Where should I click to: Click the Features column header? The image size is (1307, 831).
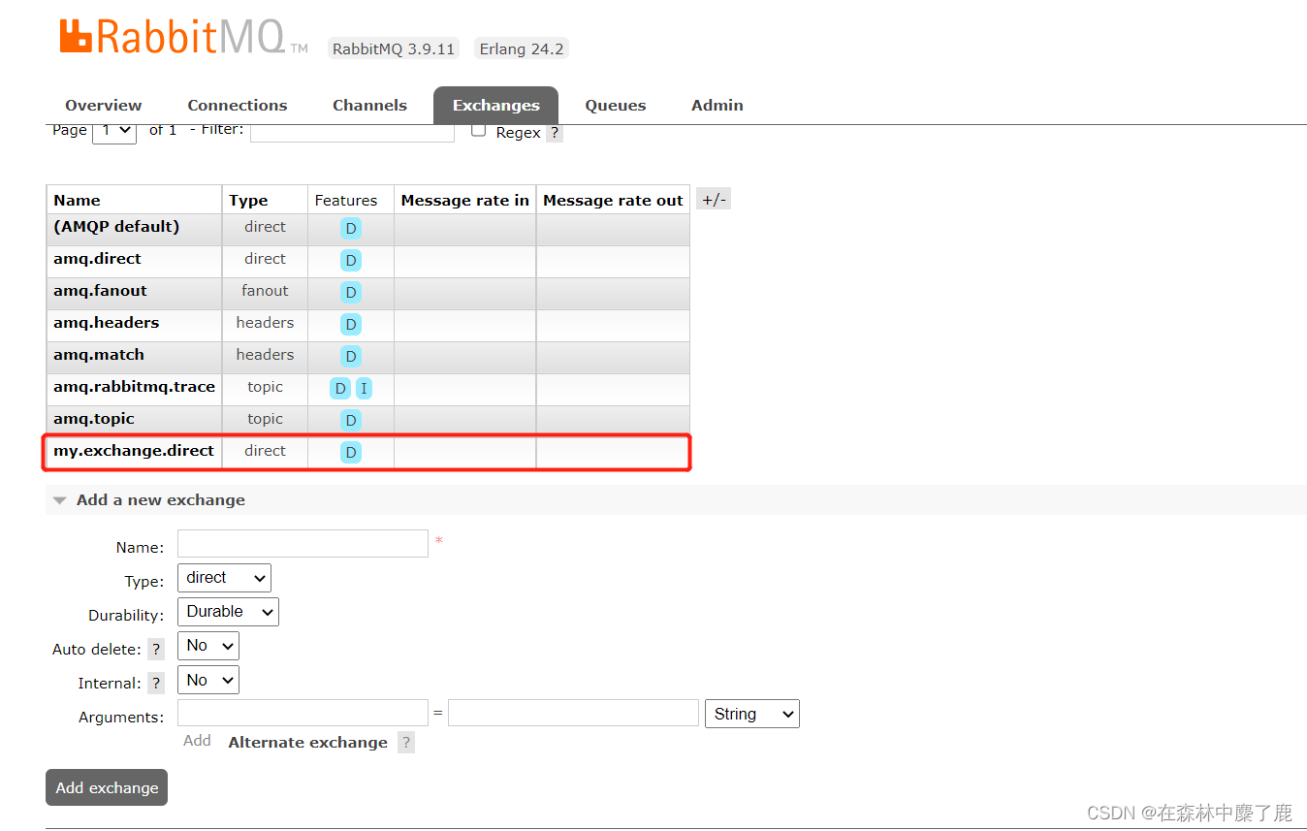(x=346, y=201)
